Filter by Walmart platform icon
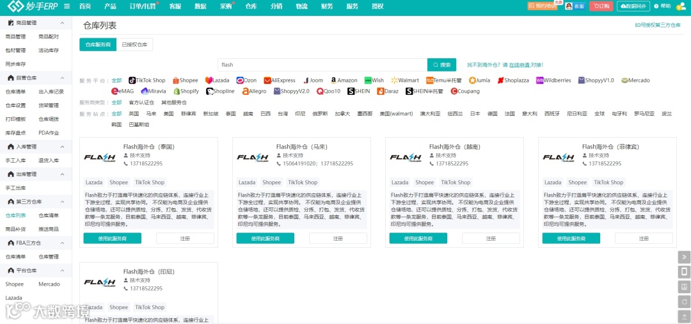The width and height of the screenshot is (691, 324). 394,80
